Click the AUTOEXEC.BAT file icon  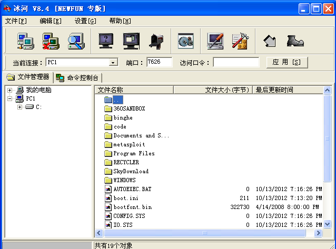[108, 189]
